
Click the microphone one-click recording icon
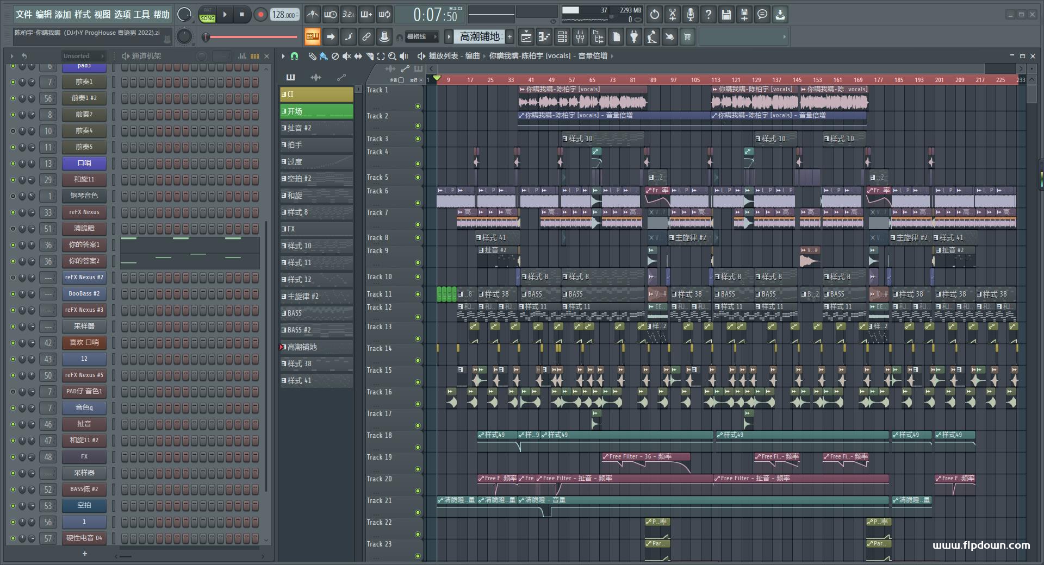[x=691, y=15]
